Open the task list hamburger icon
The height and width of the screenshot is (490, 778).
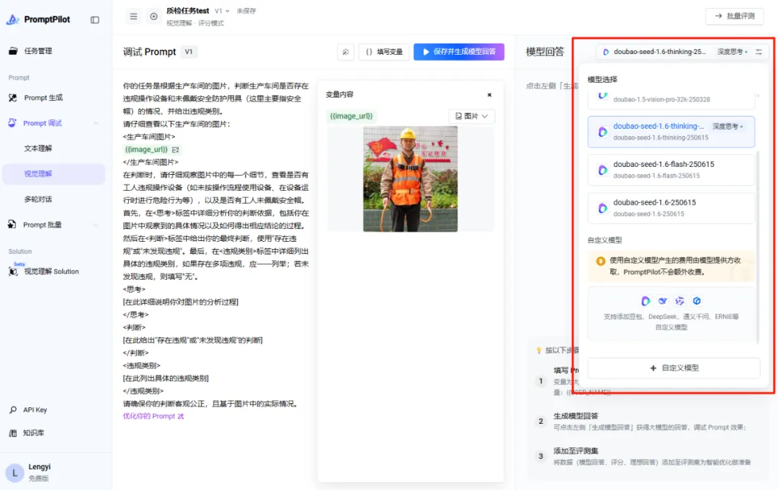click(133, 17)
